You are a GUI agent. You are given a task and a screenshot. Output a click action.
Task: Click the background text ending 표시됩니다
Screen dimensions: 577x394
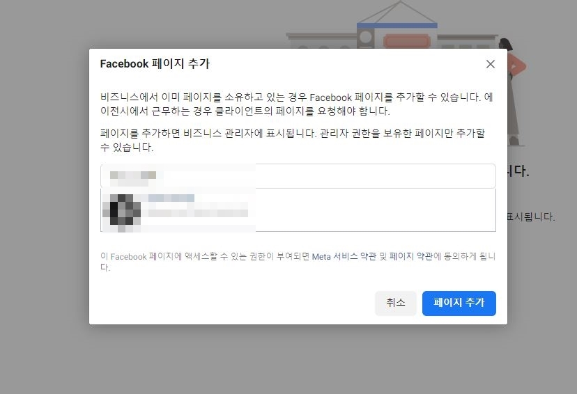[x=531, y=216]
